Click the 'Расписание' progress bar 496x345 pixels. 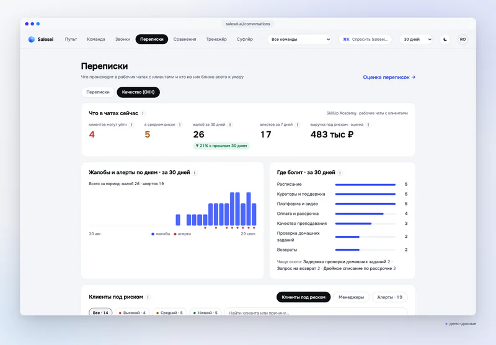(365, 185)
